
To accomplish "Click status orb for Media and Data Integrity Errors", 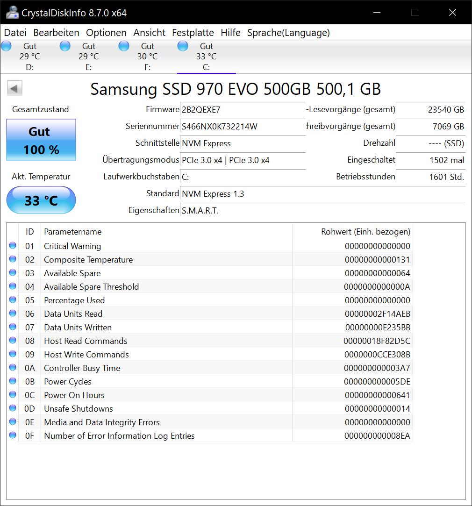I will (13, 422).
